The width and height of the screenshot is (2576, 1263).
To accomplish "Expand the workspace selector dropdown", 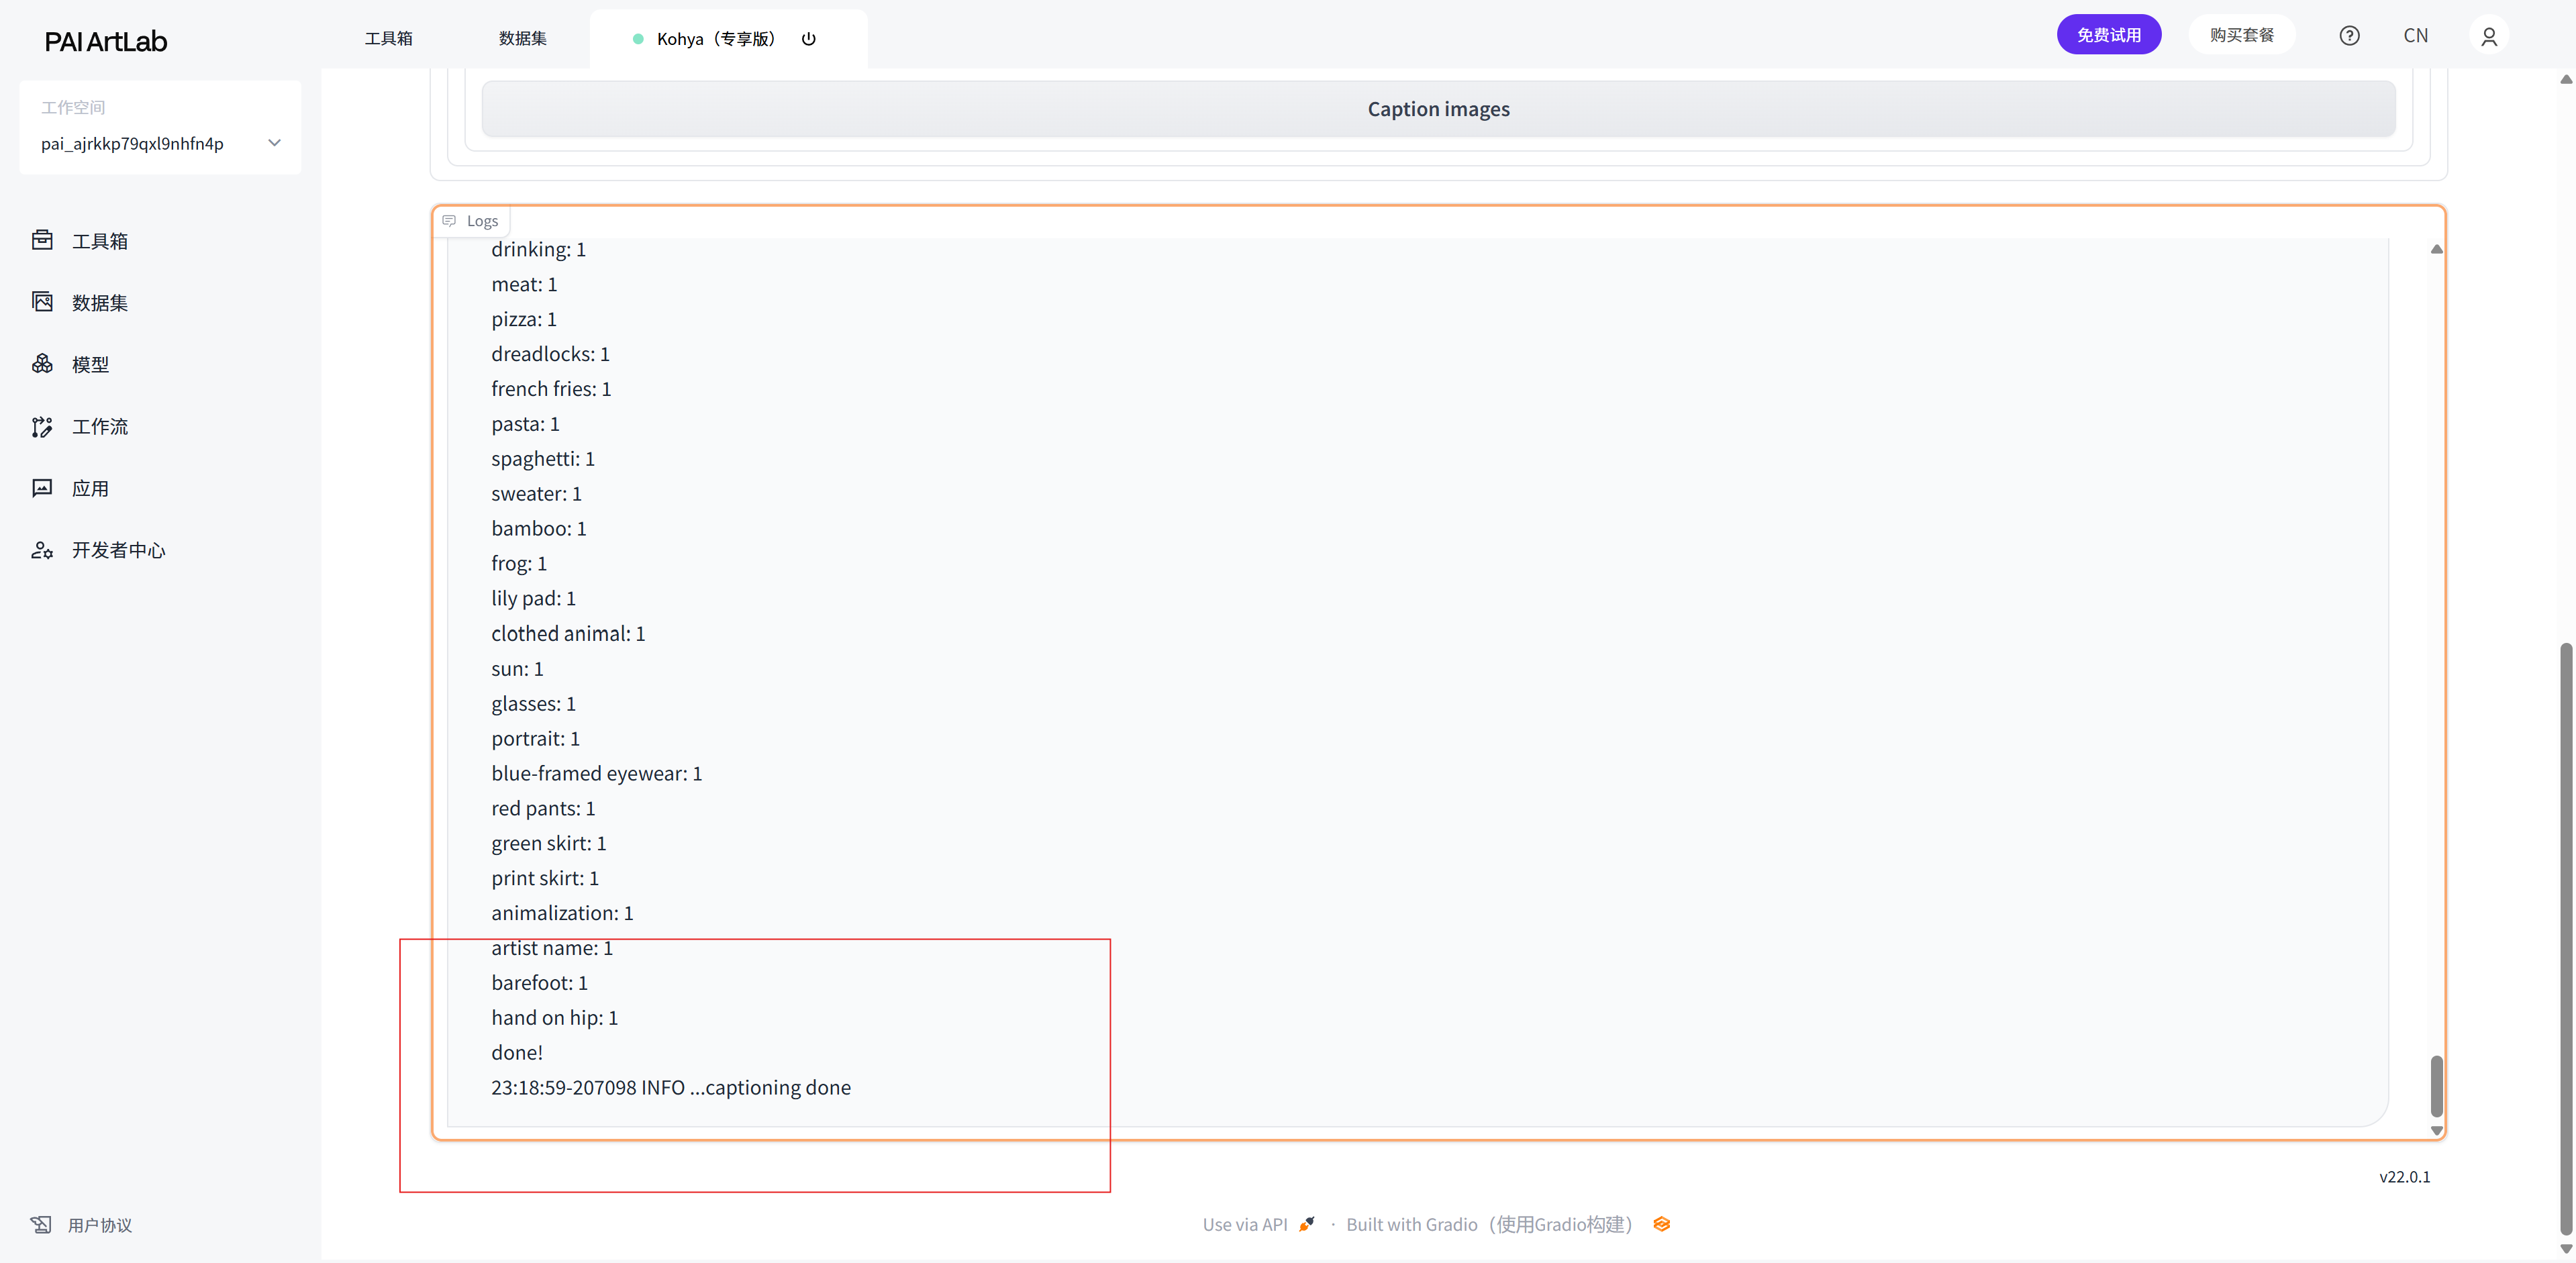I will click(274, 143).
